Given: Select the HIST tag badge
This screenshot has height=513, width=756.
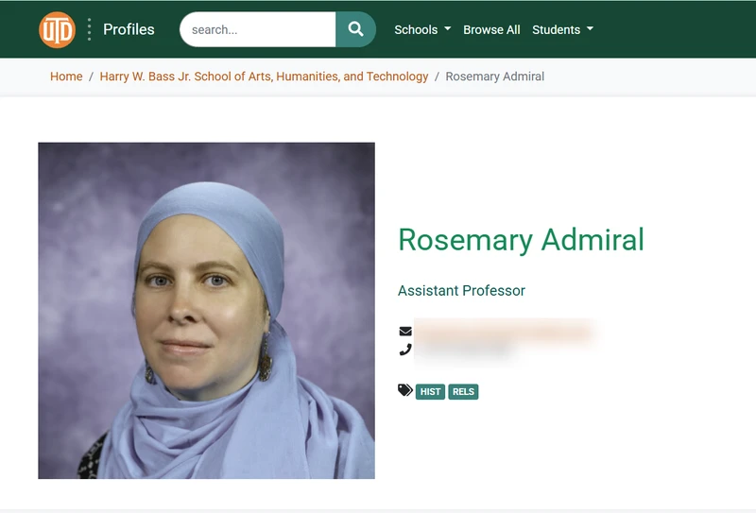Looking at the screenshot, I should point(430,391).
